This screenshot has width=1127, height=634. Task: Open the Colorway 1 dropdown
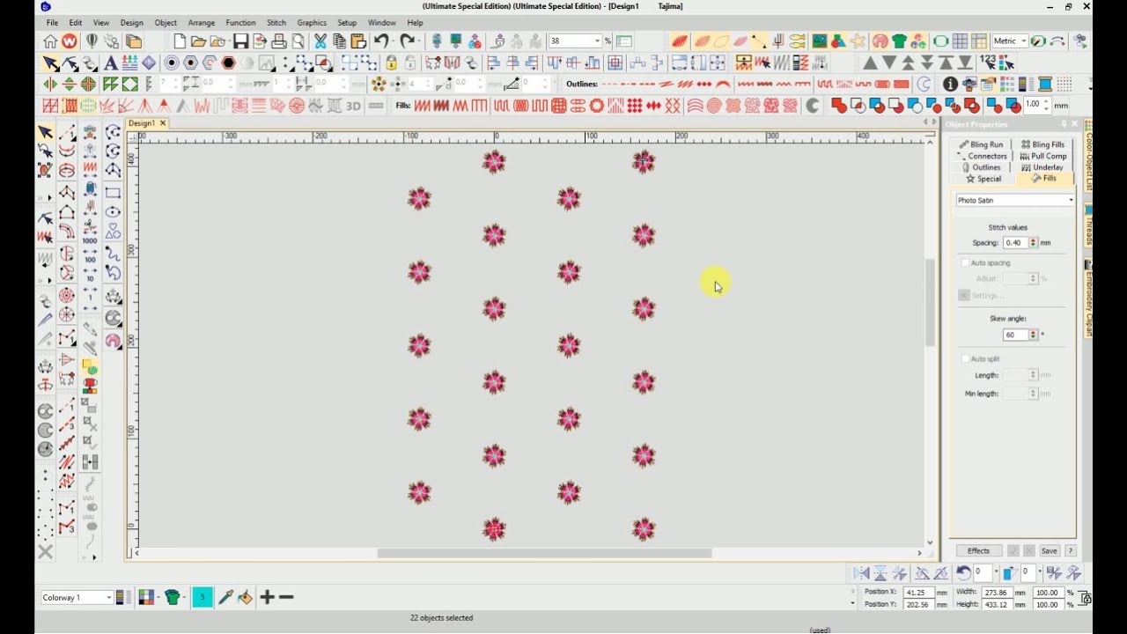(77, 597)
